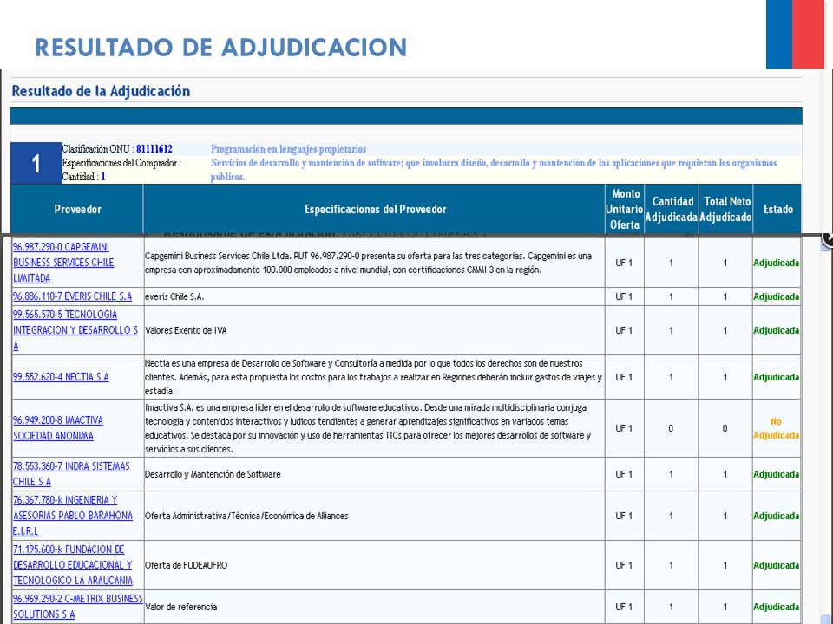Click the Estado column header
Screen dimensions: 833x624
pyautogui.click(x=778, y=209)
